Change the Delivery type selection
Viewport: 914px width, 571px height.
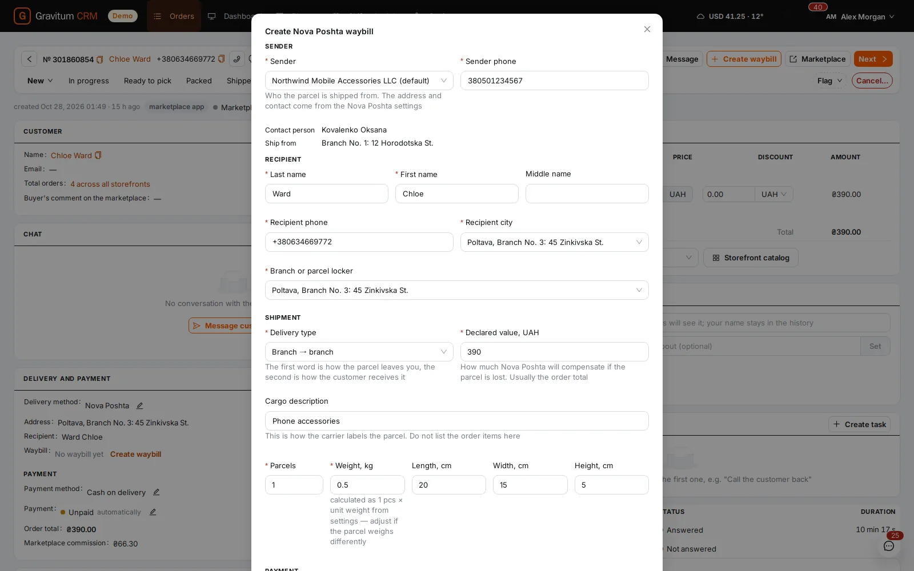pos(359,352)
